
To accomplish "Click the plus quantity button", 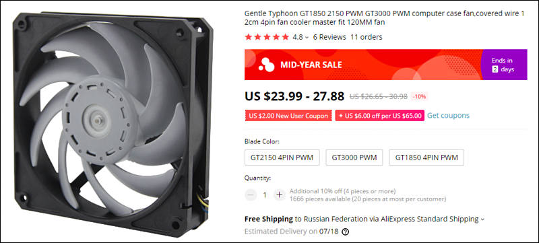I will pyautogui.click(x=279, y=195).
